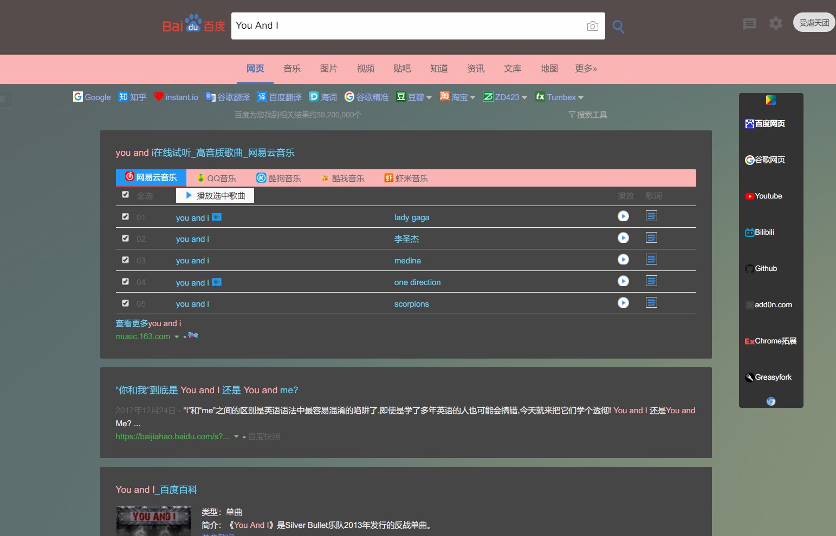Play 'you and i' by lady gaga
836x536 pixels.
tap(623, 216)
